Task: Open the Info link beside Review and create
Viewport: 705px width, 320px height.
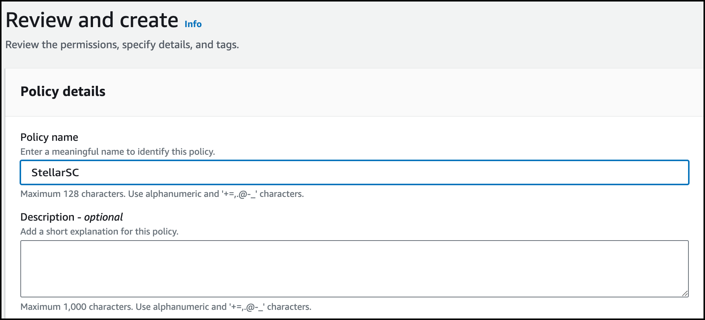Action: [193, 24]
